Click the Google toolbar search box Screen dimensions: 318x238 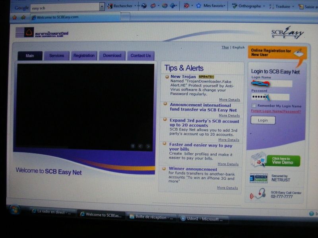[x=65, y=8]
